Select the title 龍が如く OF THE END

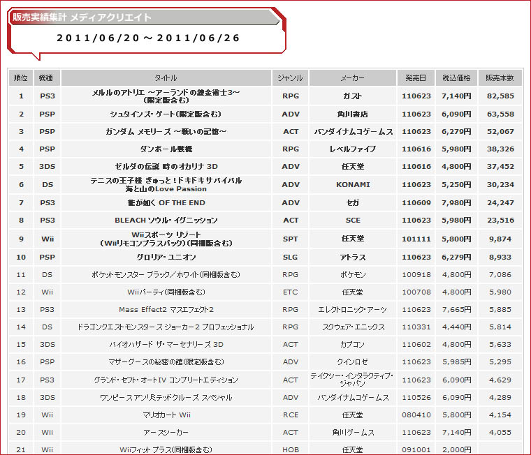(166, 202)
